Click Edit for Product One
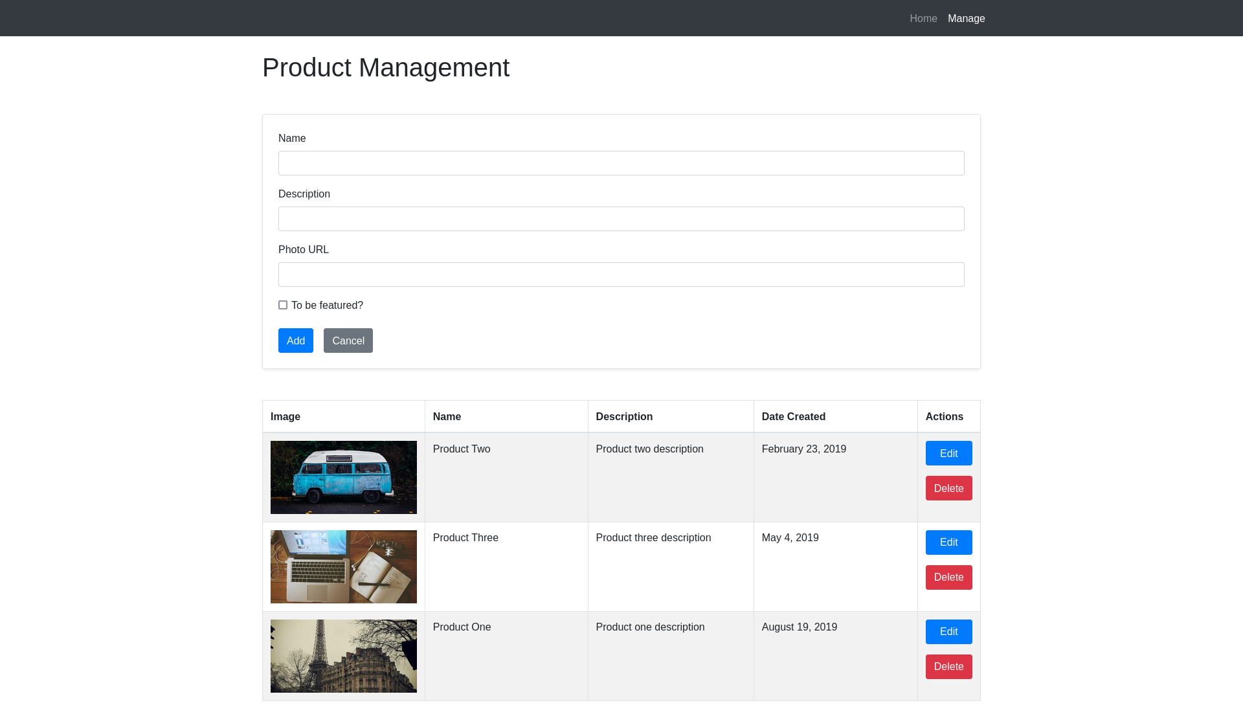 coord(948,632)
